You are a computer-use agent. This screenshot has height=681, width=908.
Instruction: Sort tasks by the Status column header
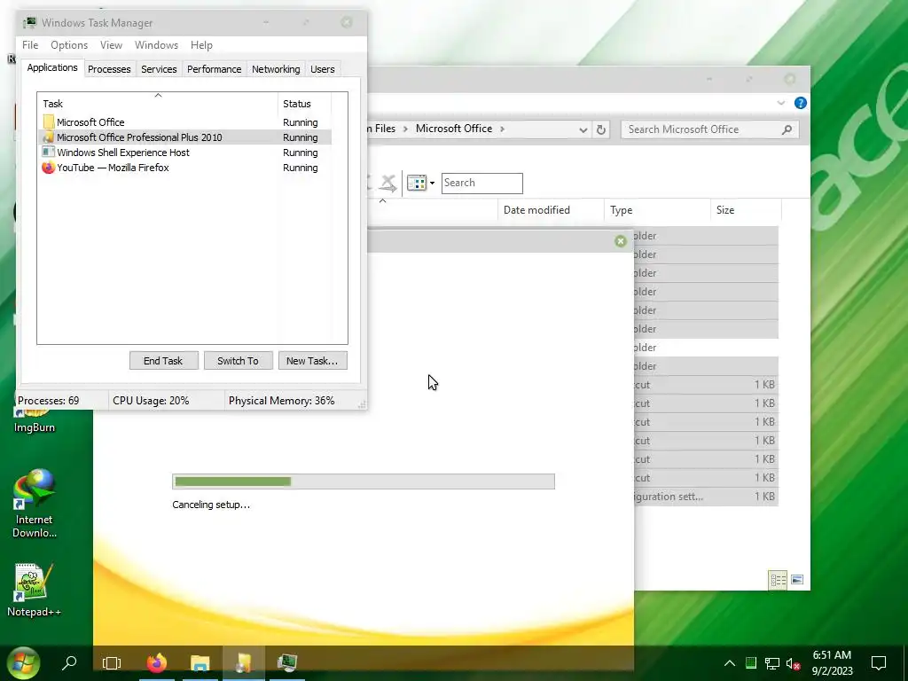coord(305,104)
